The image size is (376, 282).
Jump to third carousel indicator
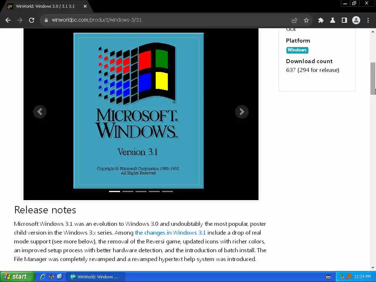[x=141, y=191]
